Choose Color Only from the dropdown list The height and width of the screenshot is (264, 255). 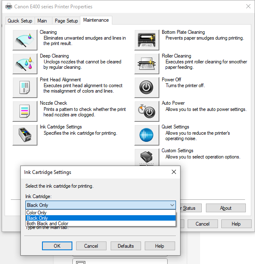37,213
